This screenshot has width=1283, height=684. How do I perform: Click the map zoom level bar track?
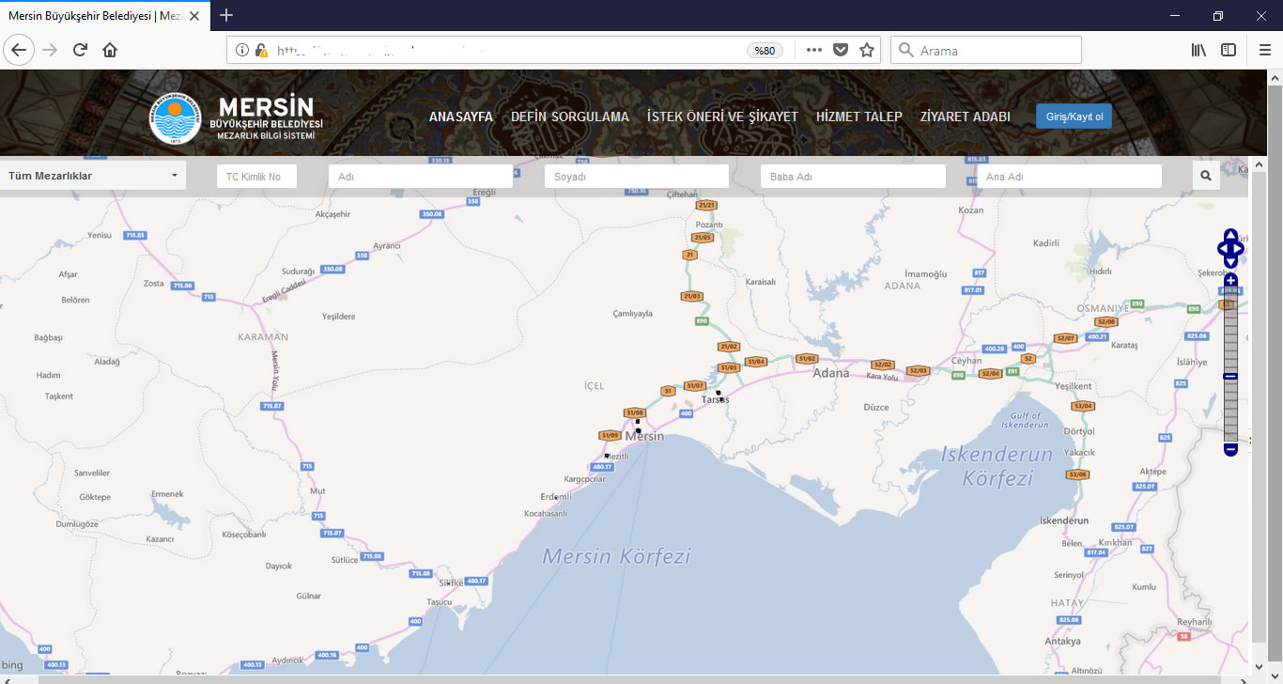point(1230,365)
